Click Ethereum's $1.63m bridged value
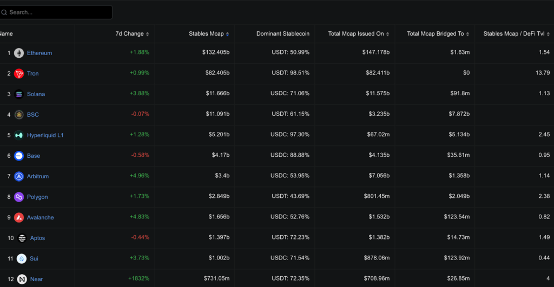The width and height of the screenshot is (554, 287). click(x=460, y=52)
